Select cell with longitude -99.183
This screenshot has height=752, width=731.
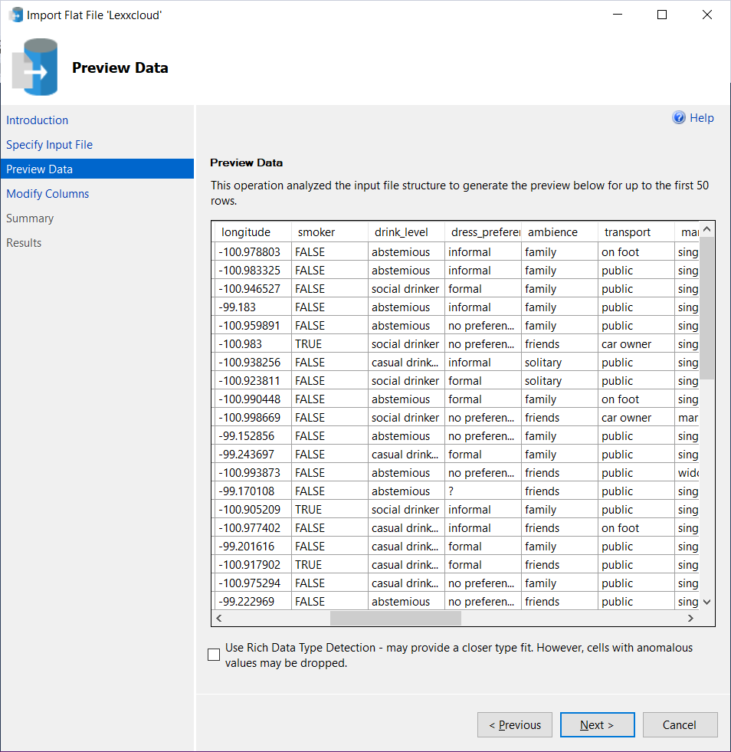tap(253, 307)
